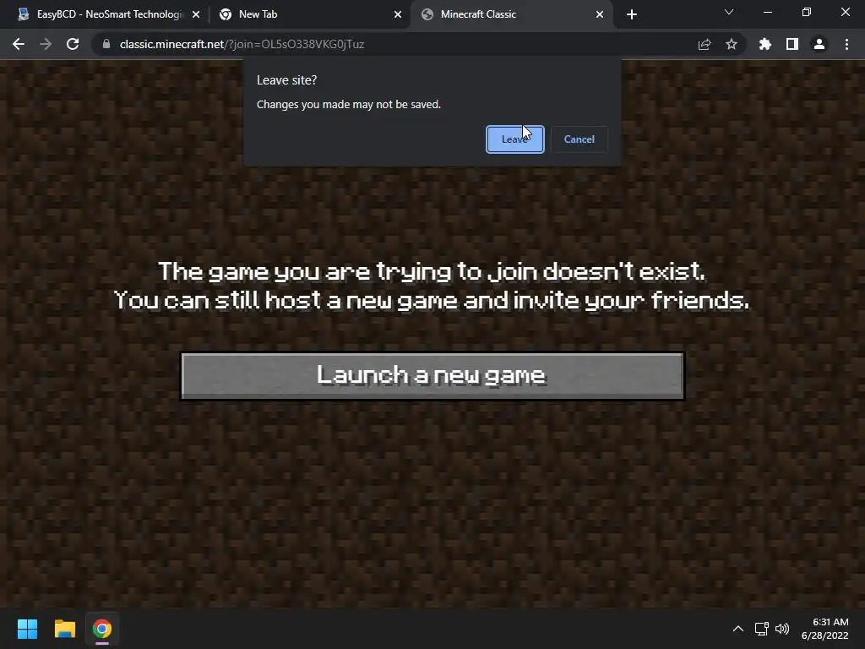Select the Minecraft Classic tab

(x=511, y=14)
